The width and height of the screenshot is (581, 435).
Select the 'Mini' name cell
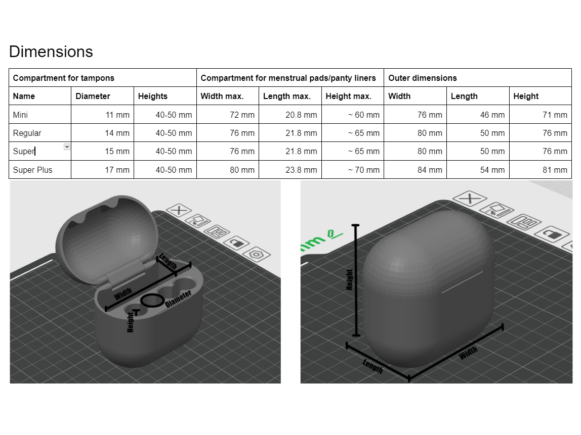40,114
